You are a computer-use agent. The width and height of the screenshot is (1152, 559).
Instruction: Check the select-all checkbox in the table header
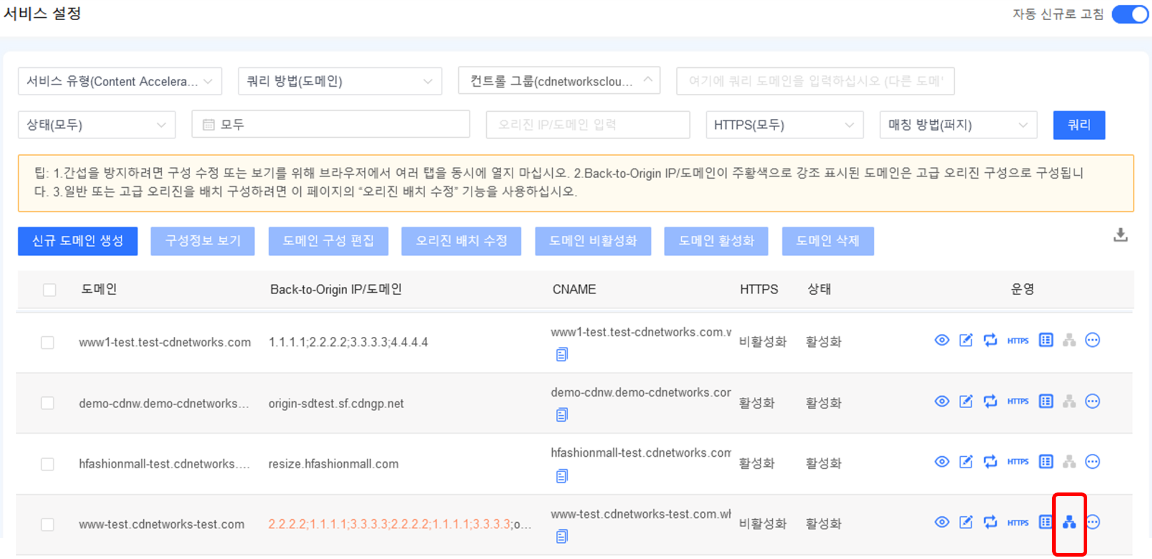pos(49,290)
